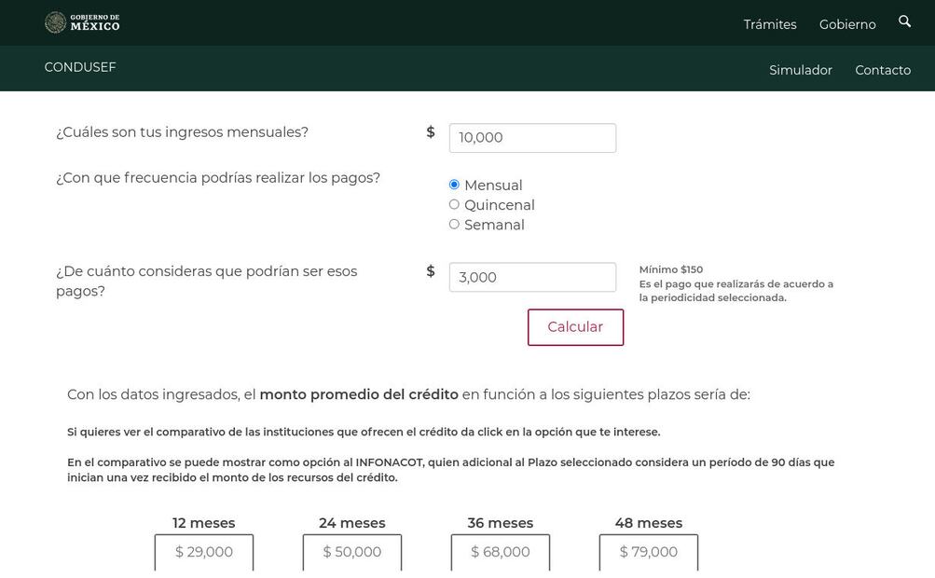Choose the 24 meses $ 50,000 option
The image size is (935, 578).
coord(351,552)
